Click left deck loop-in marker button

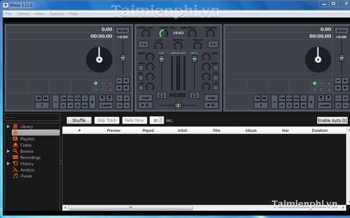[102, 98]
